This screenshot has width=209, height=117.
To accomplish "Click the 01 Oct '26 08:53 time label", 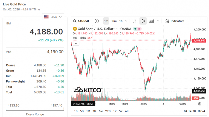I will [83, 104].
